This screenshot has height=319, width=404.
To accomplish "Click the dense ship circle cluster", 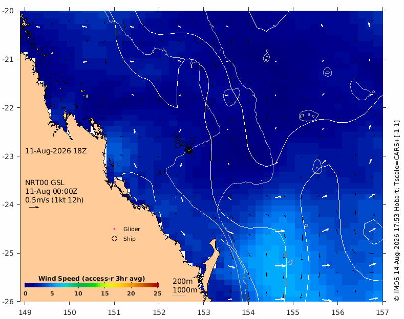I will [188, 150].
